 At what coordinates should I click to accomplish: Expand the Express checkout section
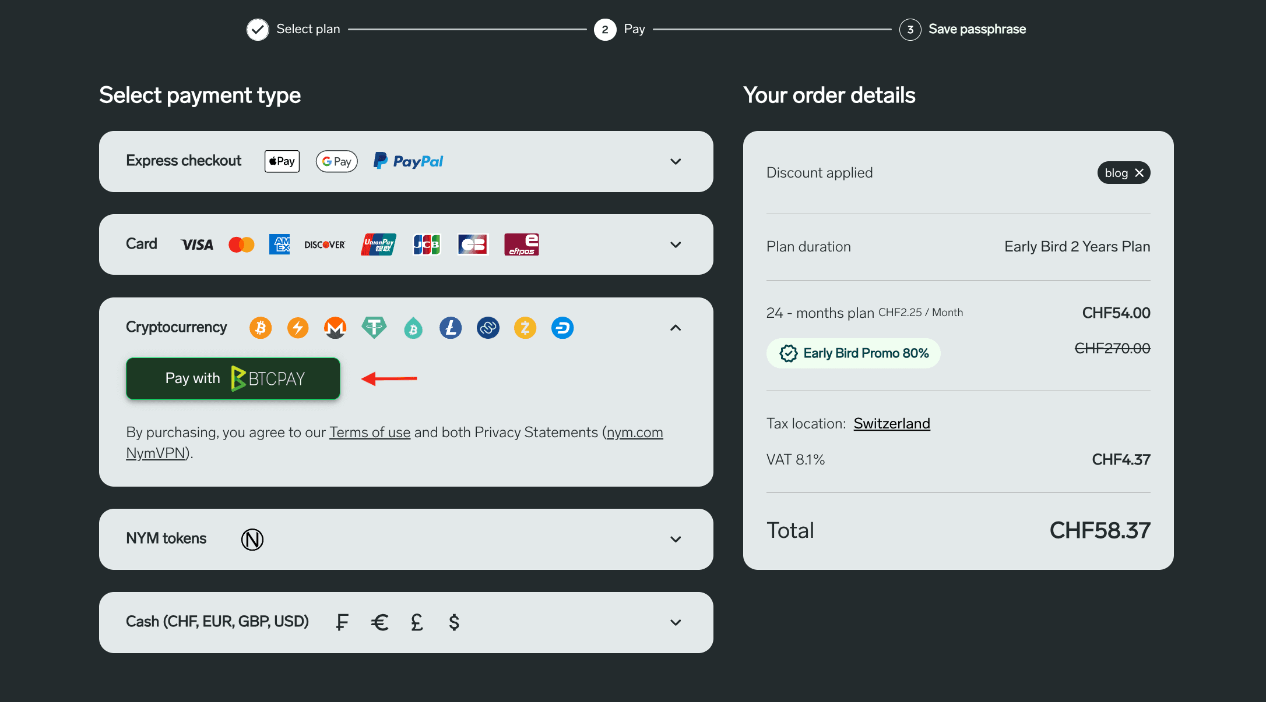[x=676, y=162]
